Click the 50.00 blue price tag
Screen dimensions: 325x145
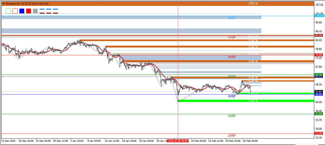click(319, 94)
